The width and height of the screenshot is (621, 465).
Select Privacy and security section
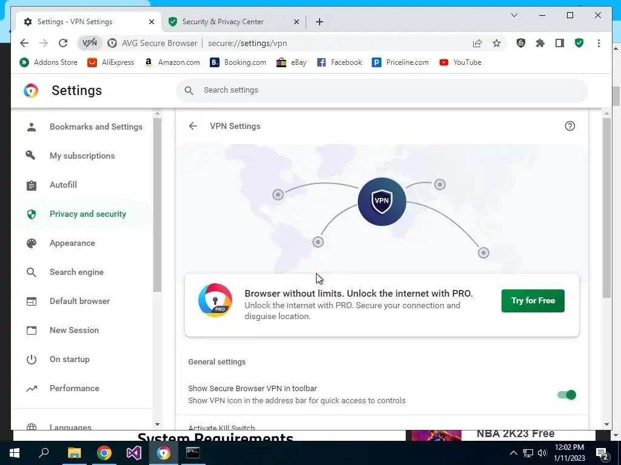[82, 214]
